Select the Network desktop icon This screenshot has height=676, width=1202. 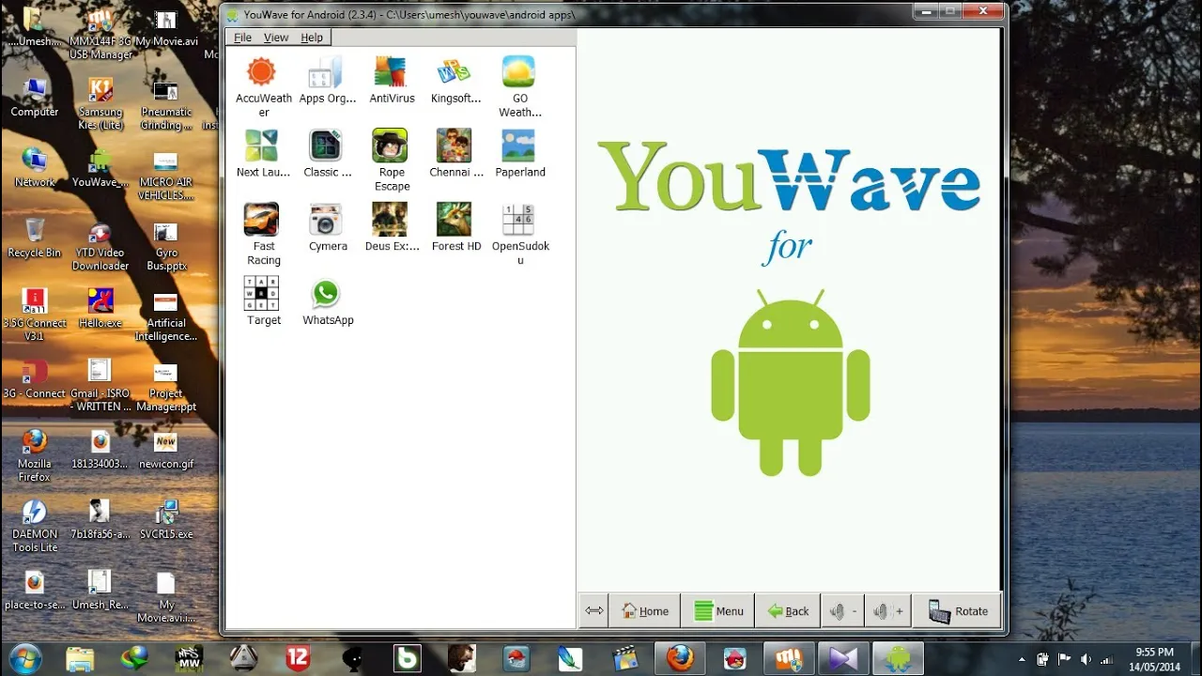point(35,167)
